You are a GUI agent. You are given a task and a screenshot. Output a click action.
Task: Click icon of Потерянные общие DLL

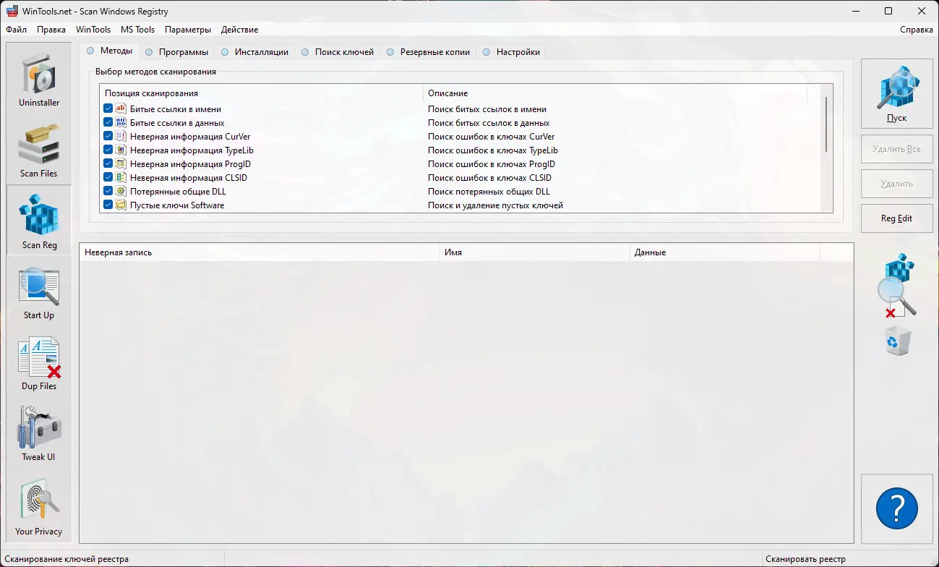coord(121,192)
